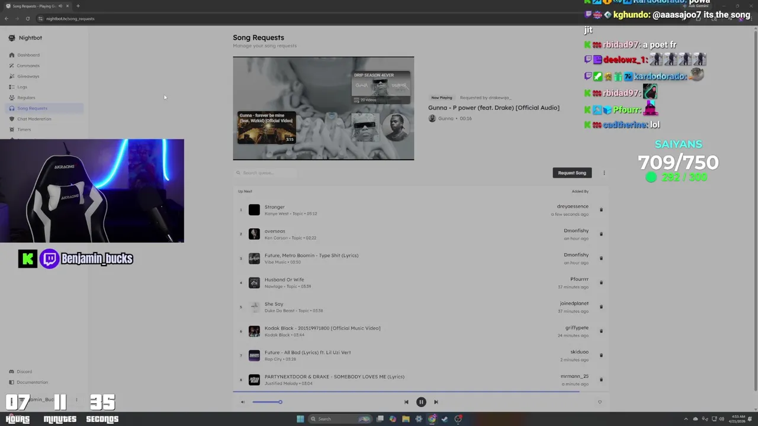Click the Chat Moderation shield icon
Screen dimensions: 758x426
pos(12,119)
